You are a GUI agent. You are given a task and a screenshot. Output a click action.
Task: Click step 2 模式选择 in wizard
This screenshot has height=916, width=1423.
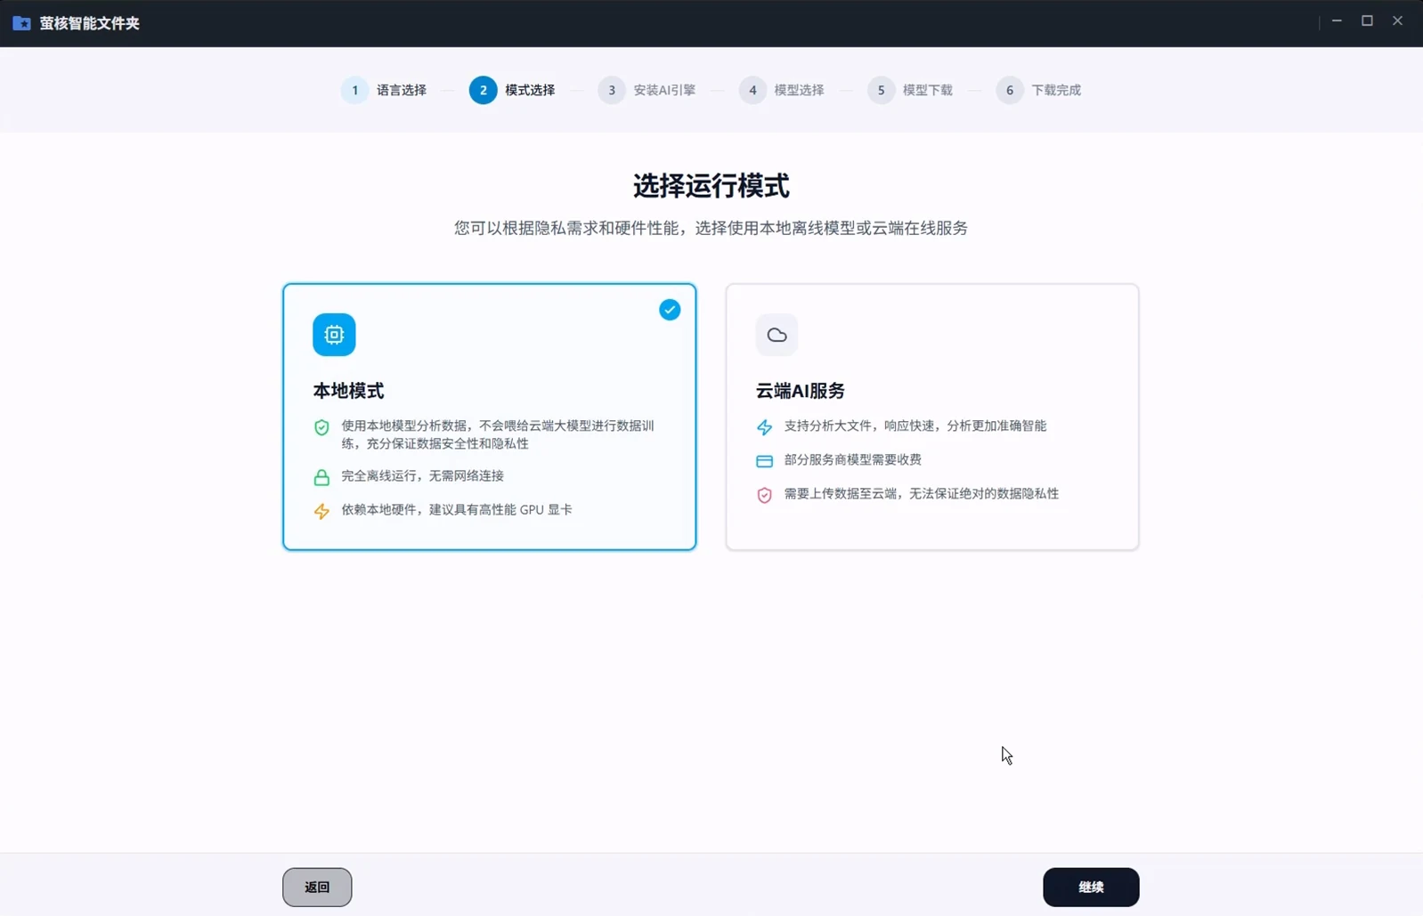512,90
